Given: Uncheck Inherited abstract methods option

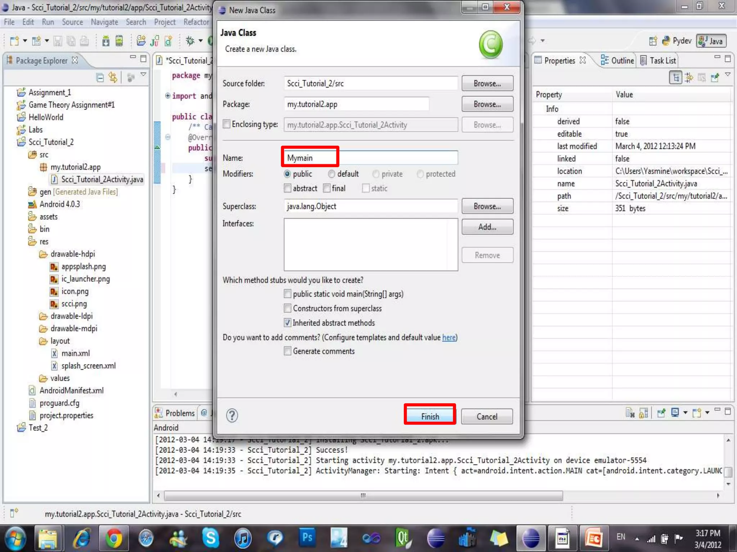Looking at the screenshot, I should click(x=287, y=323).
